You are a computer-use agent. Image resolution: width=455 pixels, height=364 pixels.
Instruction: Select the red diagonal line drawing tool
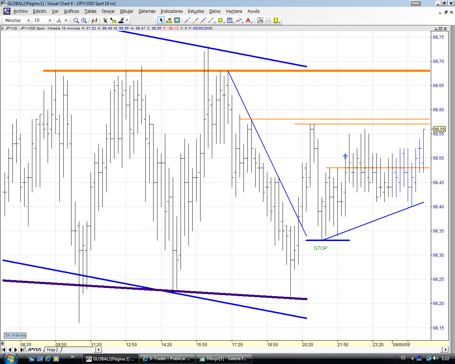click(196, 20)
